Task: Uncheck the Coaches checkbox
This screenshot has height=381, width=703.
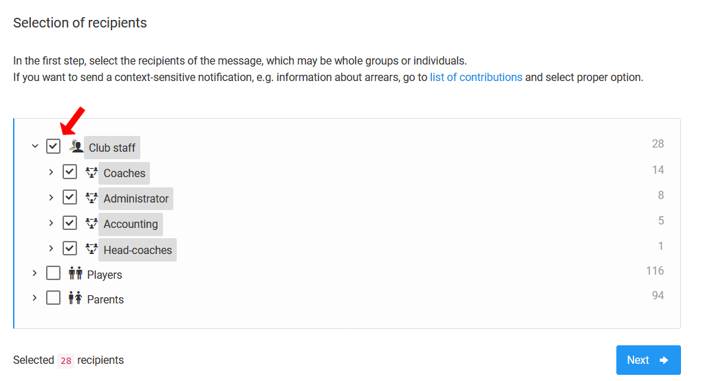Action: [69, 172]
